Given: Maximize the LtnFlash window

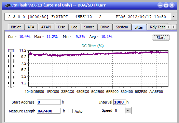Looking at the screenshot, I should click(x=166, y=5).
